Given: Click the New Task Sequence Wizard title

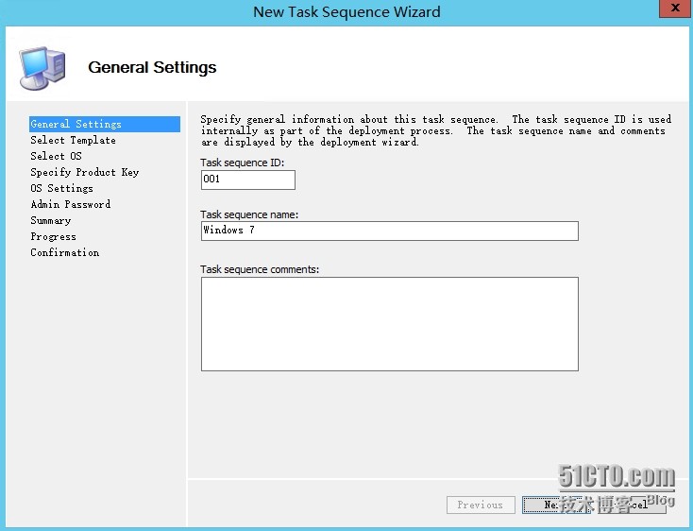Looking at the screenshot, I should [346, 11].
